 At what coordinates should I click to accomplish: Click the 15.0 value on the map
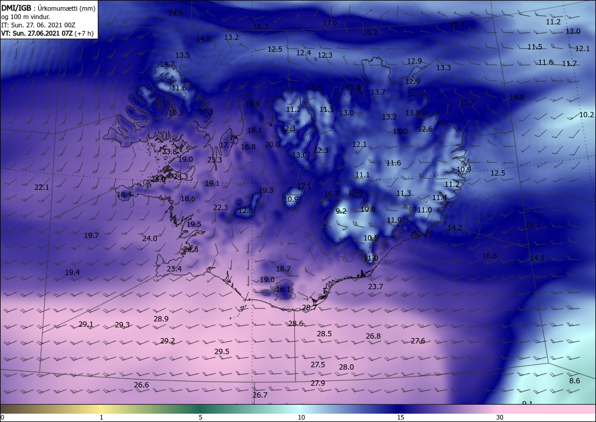point(400,132)
